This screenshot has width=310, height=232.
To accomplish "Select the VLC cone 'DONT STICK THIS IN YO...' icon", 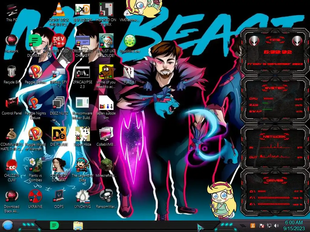I will (59, 14).
